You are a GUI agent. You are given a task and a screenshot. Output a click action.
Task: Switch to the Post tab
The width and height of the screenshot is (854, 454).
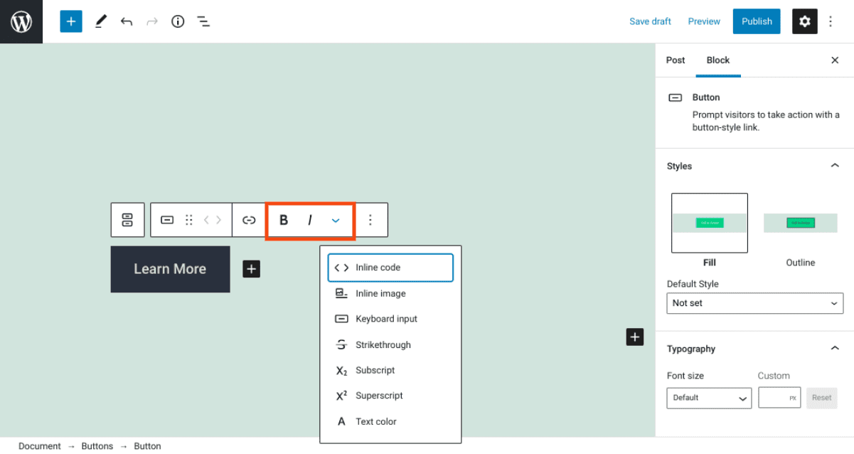tap(675, 60)
